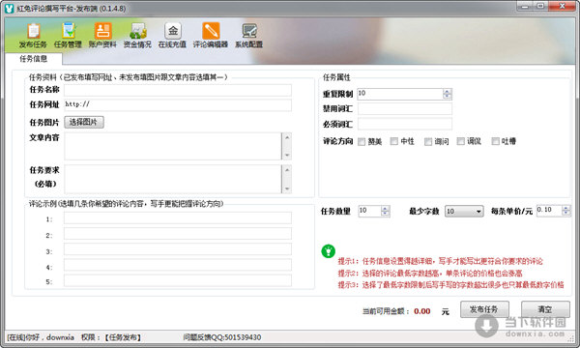
Task: Increase the 重复限制 value with up arrow
Action: click(x=447, y=91)
